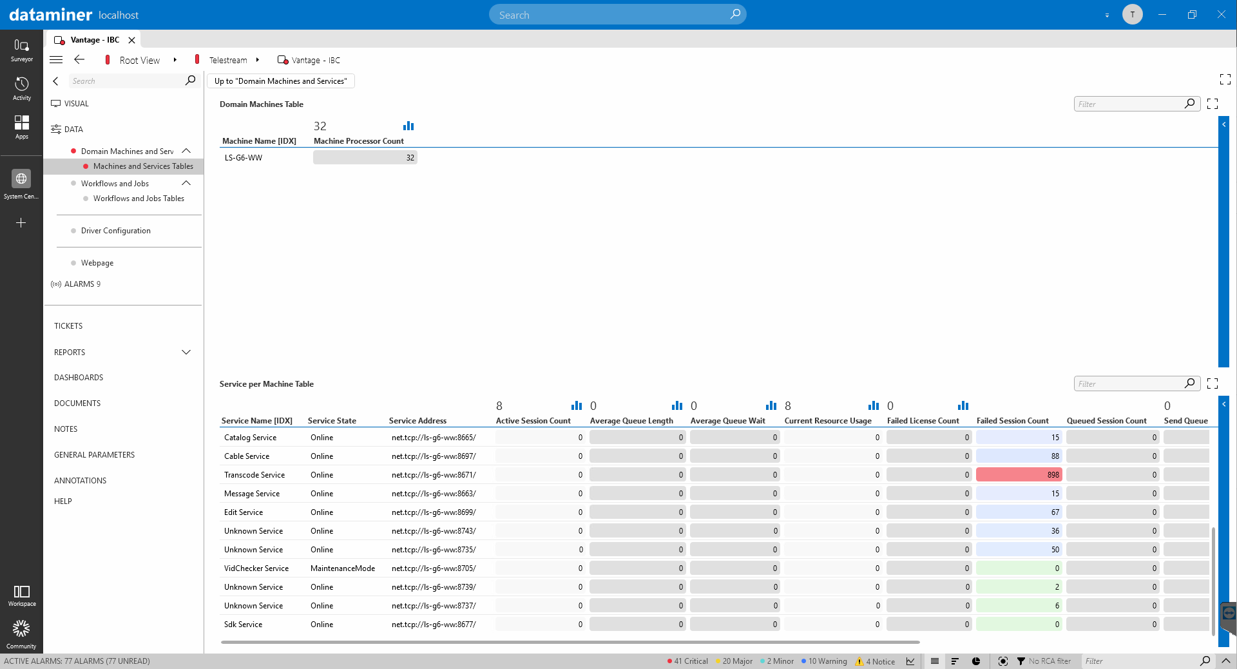Open the Webpage data page

[97, 263]
